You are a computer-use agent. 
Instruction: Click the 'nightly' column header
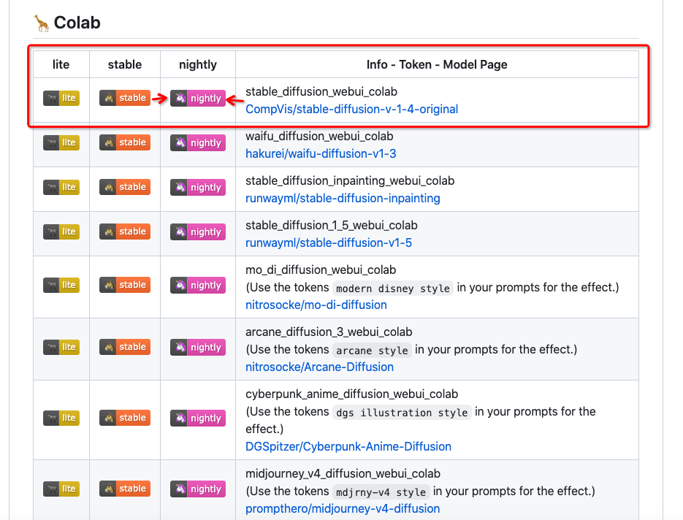point(198,65)
